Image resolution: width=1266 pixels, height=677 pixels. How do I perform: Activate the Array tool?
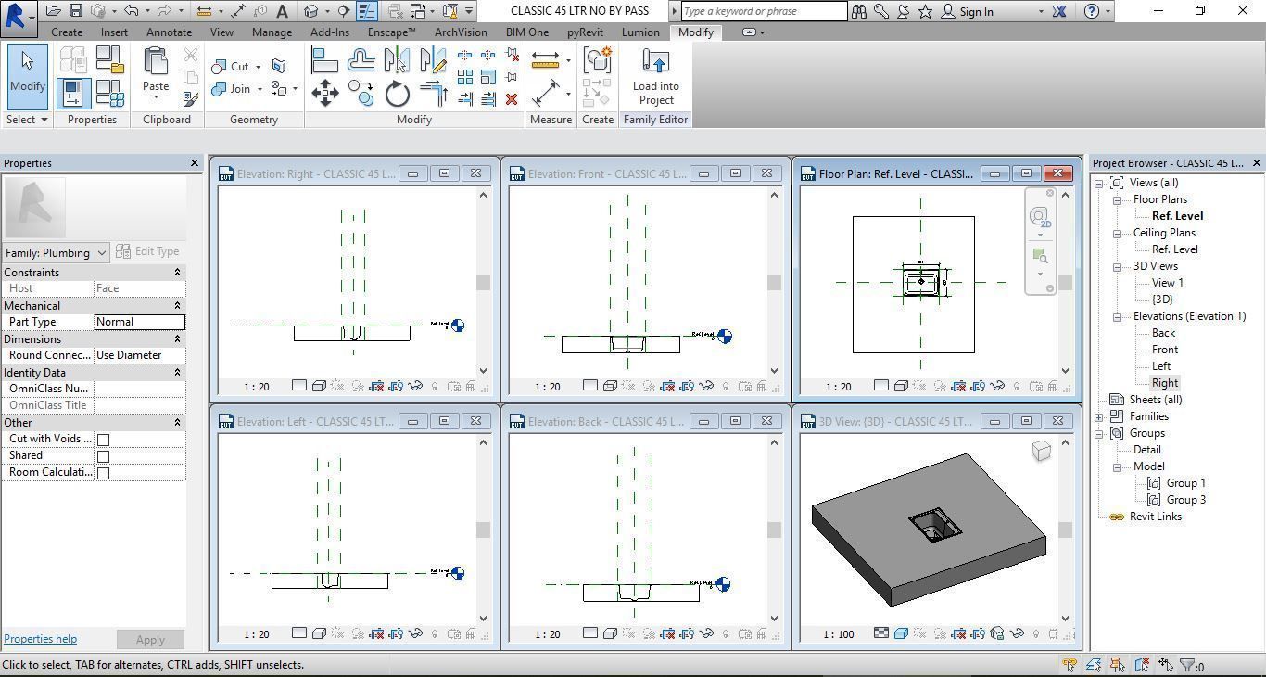point(464,77)
